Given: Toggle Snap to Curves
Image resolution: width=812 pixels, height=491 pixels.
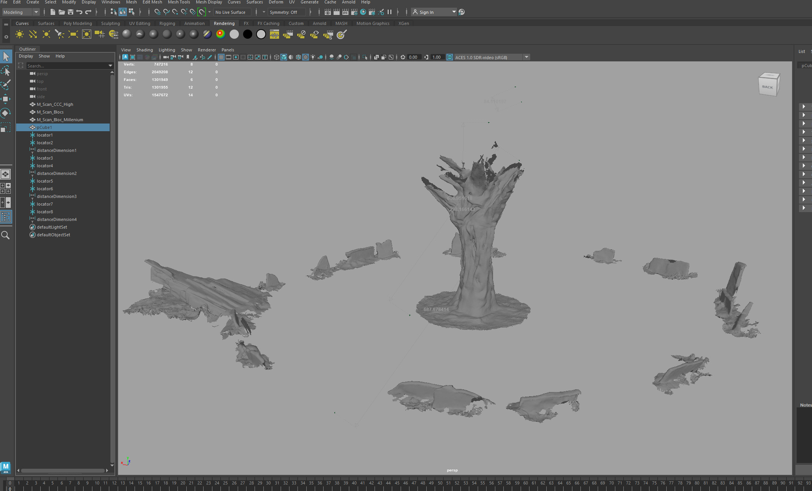Looking at the screenshot, I should (166, 12).
